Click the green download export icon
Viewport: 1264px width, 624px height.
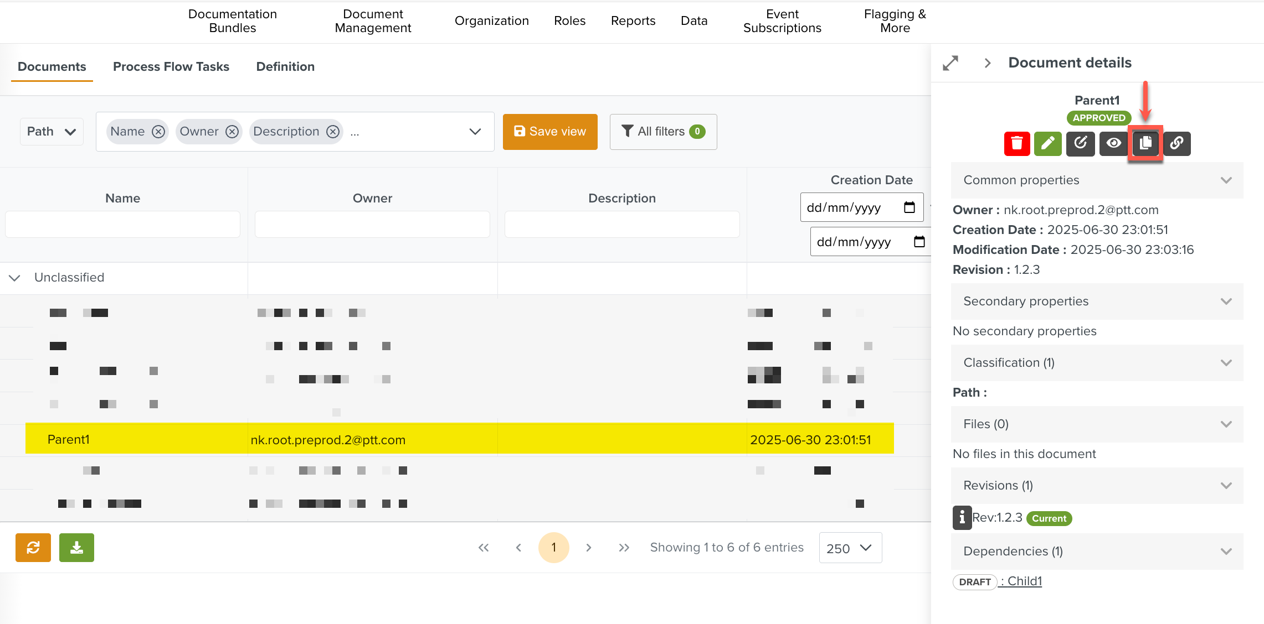click(76, 548)
